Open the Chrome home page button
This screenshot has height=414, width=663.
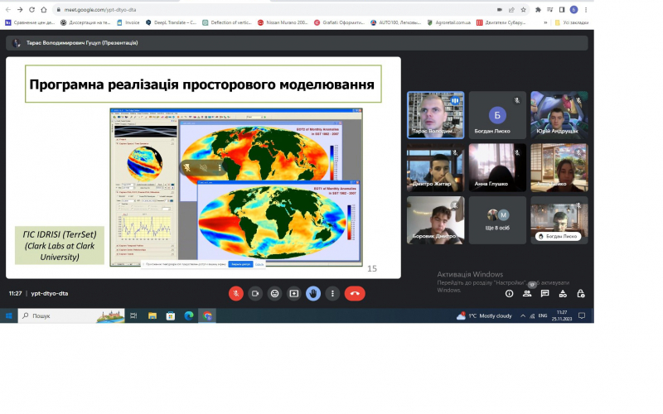click(x=44, y=9)
